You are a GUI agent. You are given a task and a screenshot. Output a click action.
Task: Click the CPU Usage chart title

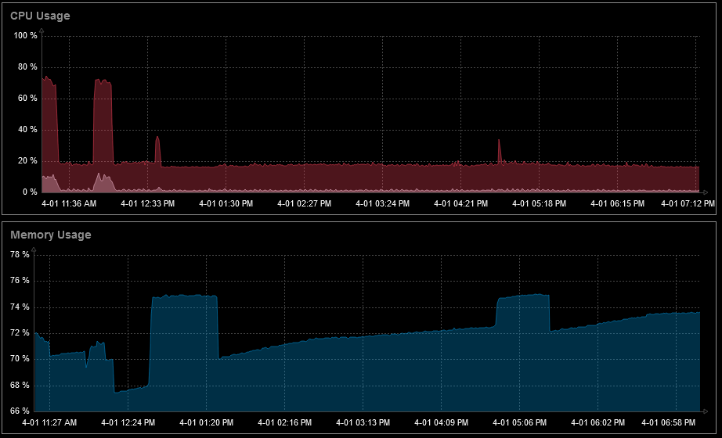coord(40,16)
